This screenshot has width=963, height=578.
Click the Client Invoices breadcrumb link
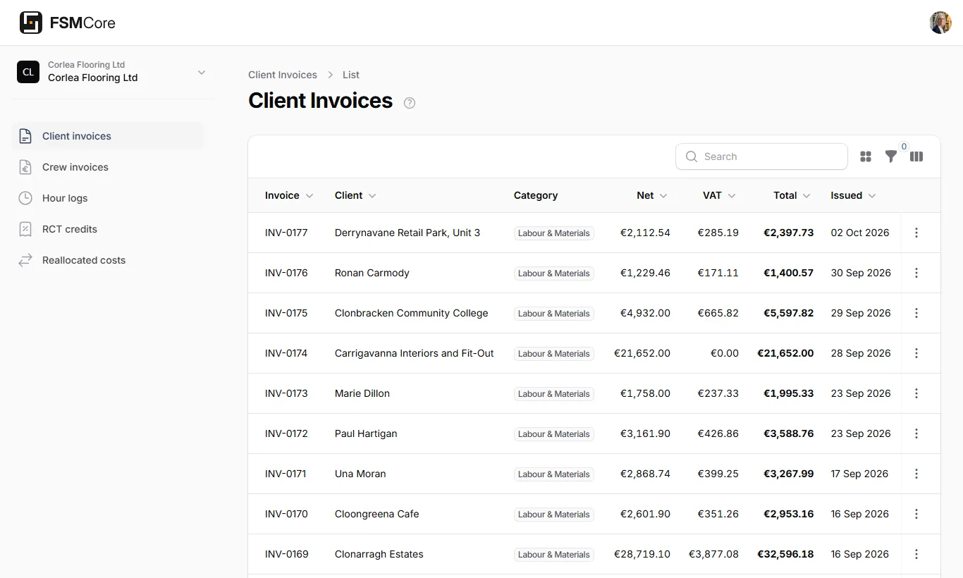pos(283,75)
